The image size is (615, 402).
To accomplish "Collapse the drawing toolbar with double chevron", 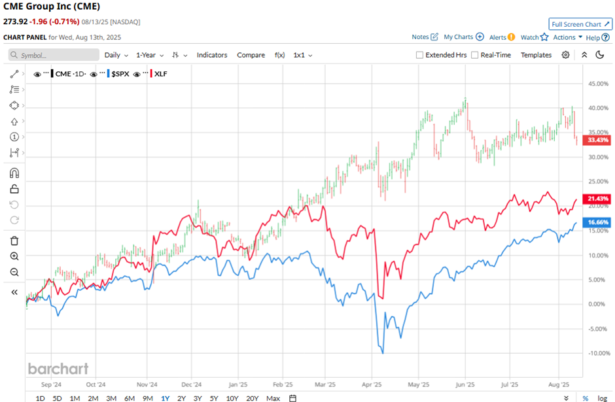I will coord(14,292).
